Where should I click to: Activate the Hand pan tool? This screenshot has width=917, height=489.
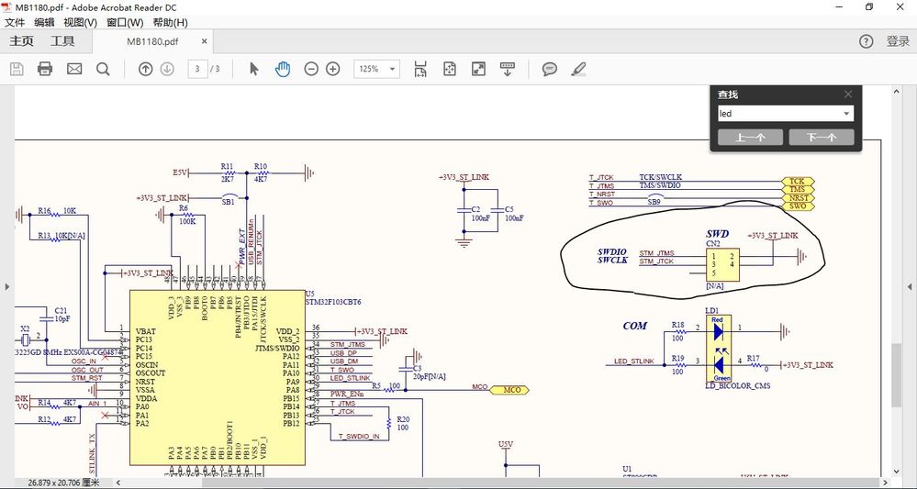pos(283,69)
